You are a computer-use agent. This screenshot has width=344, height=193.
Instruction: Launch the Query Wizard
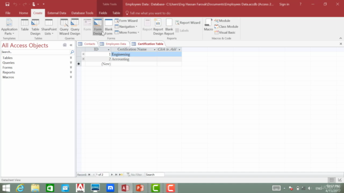[x=64, y=27]
